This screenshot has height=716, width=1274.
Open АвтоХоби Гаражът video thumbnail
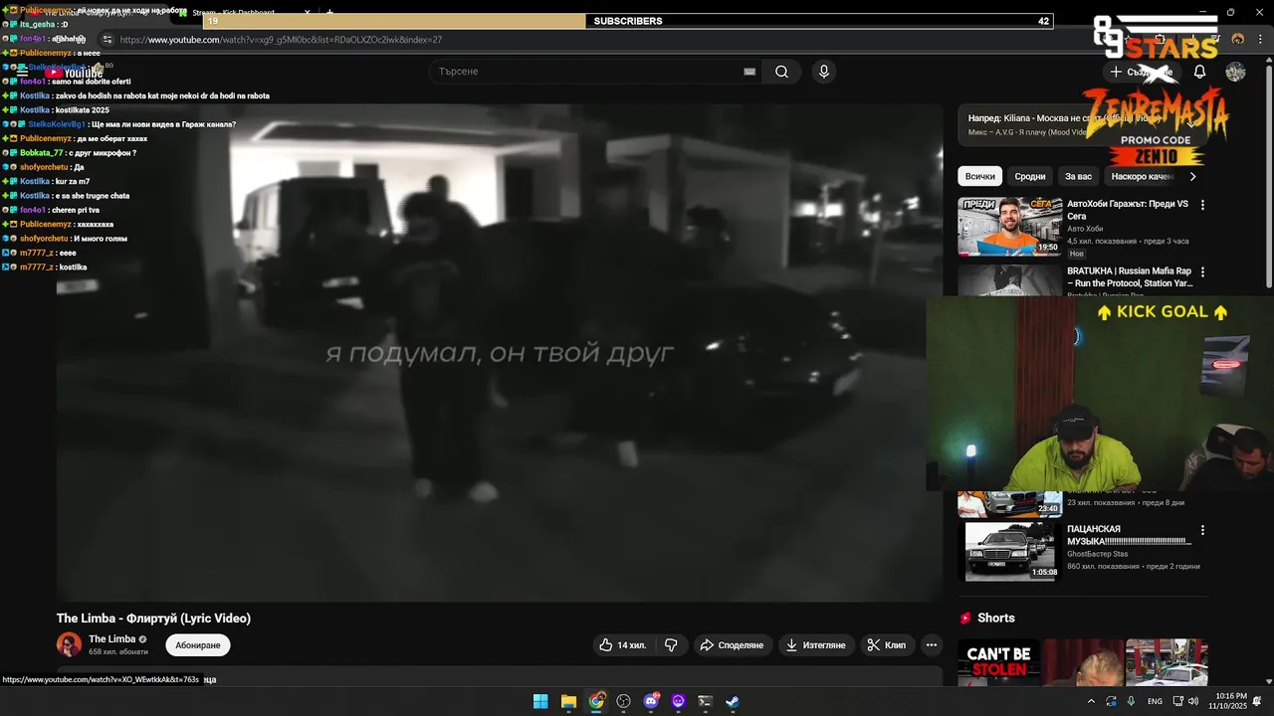1010,226
